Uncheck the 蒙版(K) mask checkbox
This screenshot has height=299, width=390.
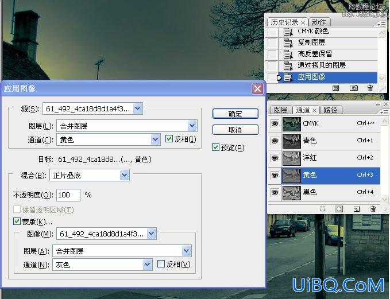(17, 221)
